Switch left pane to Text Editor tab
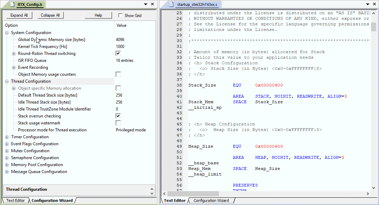The width and height of the screenshot is (379, 205). coord(15,200)
